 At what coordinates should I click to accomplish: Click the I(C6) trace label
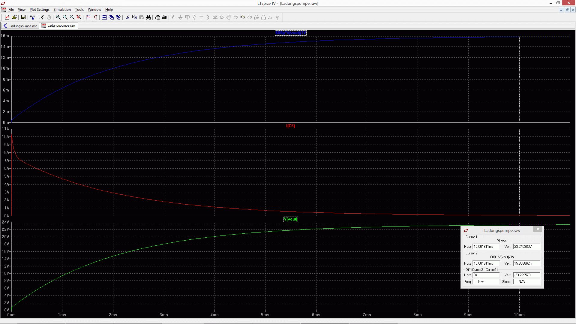tap(290, 126)
